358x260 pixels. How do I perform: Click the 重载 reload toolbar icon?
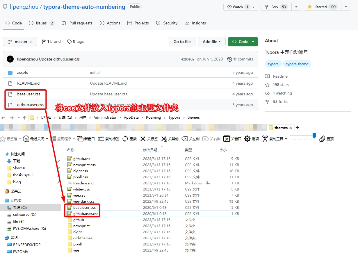coord(125,139)
